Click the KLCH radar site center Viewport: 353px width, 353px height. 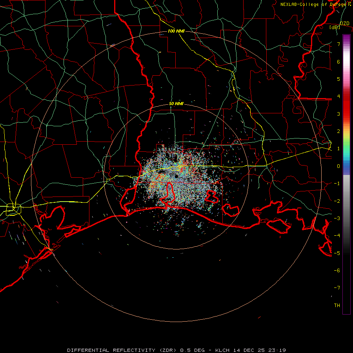[176, 176]
